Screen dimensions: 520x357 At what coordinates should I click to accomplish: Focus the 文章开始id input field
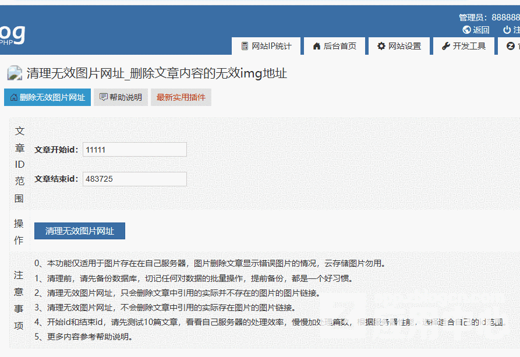pos(135,150)
